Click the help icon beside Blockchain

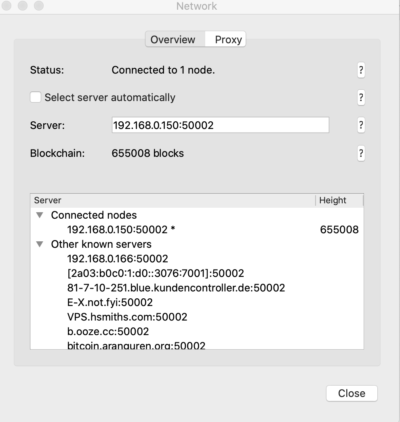click(361, 153)
